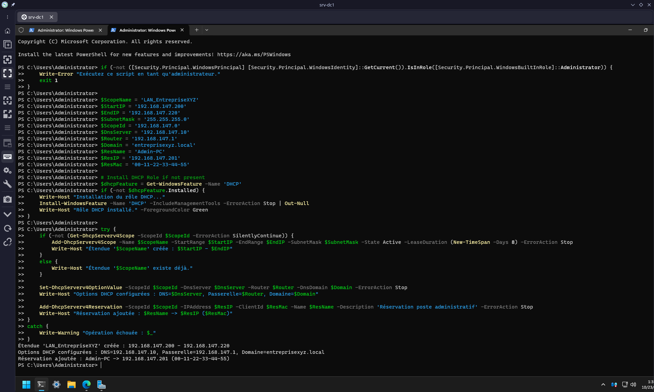The width and height of the screenshot is (654, 392).
Task: Toggle the pin icon in title bar
Action: (x=13, y=5)
